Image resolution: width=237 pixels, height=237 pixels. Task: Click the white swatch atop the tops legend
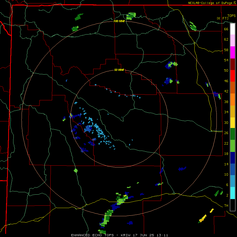point(233,29)
